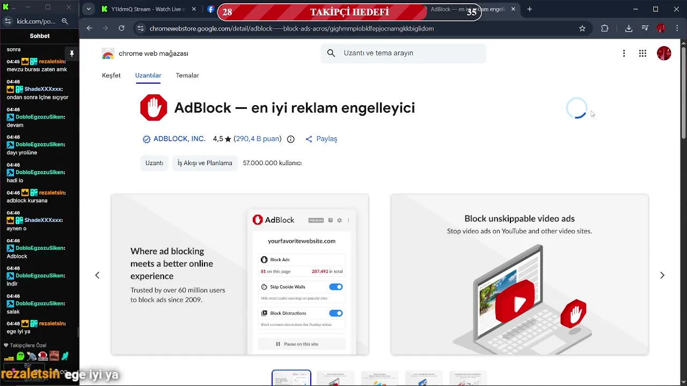
Task: Click '57.000.000 kullanıcı' text
Action: [272, 163]
